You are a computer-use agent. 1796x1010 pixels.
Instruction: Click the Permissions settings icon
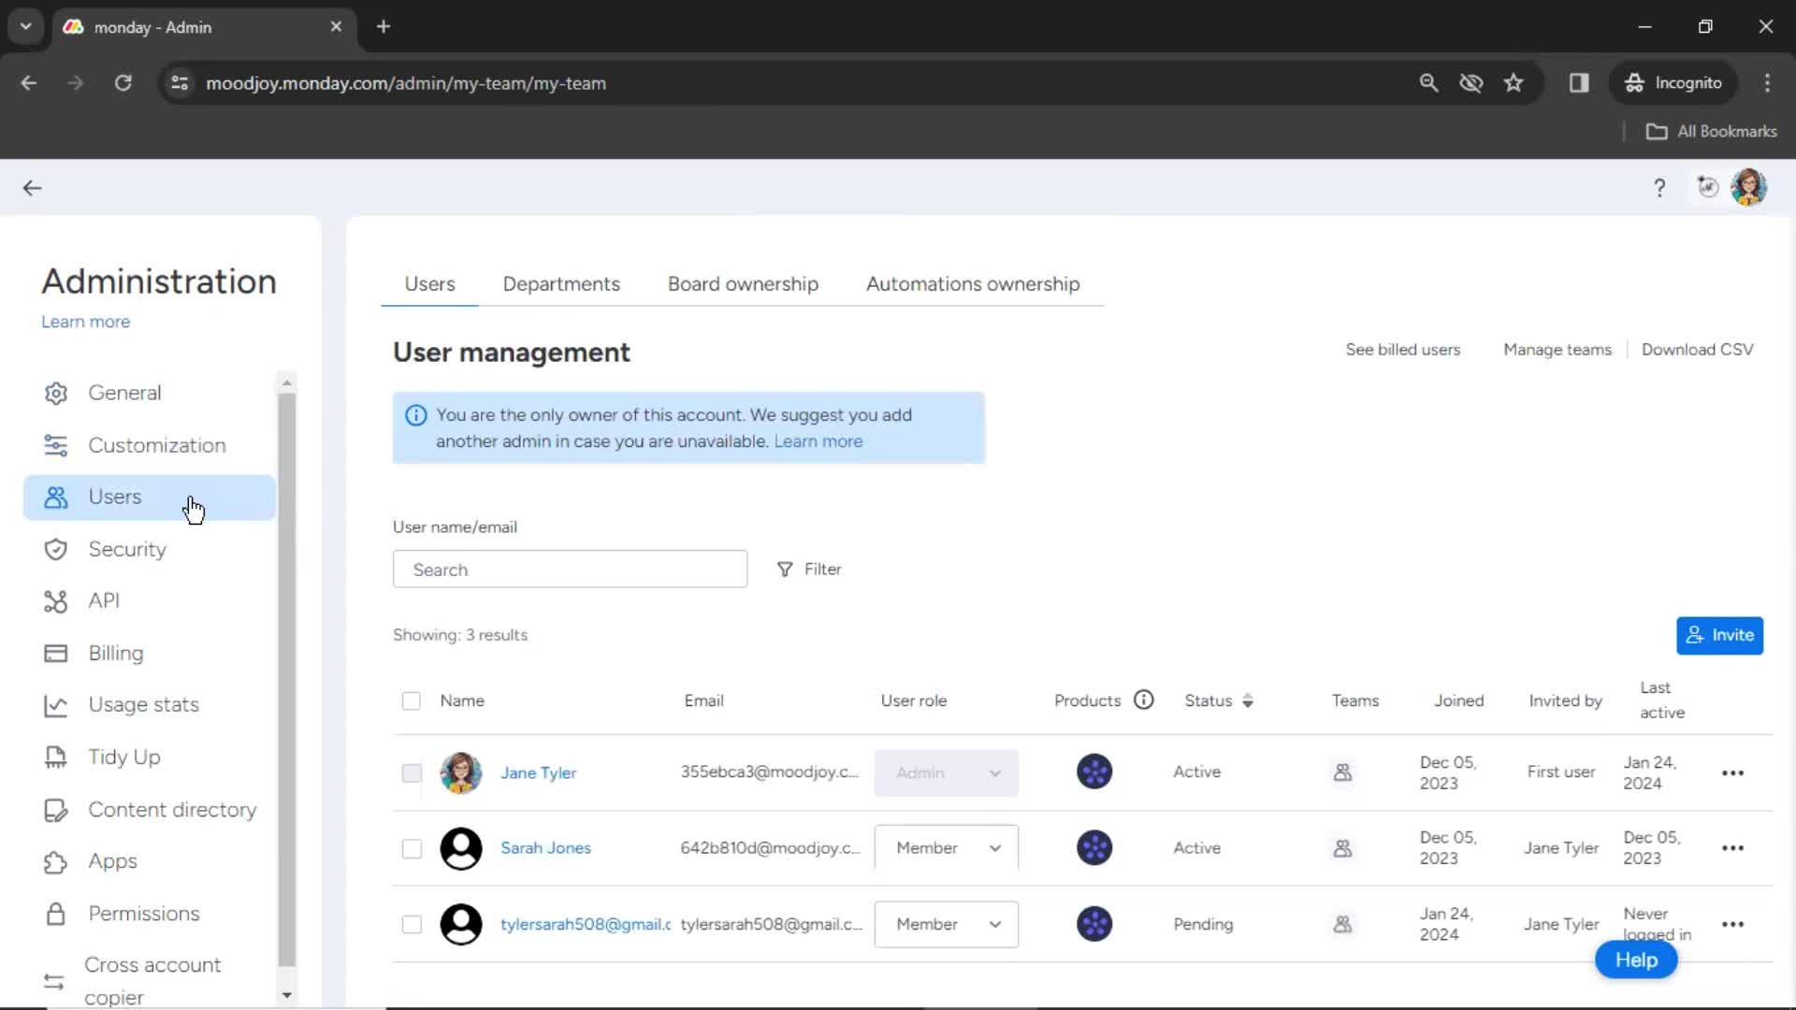click(54, 913)
